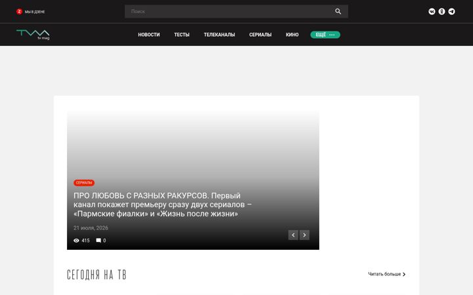This screenshot has height=295, width=473.
Task: Expand the green Ещё menu button
Action: [x=325, y=35]
